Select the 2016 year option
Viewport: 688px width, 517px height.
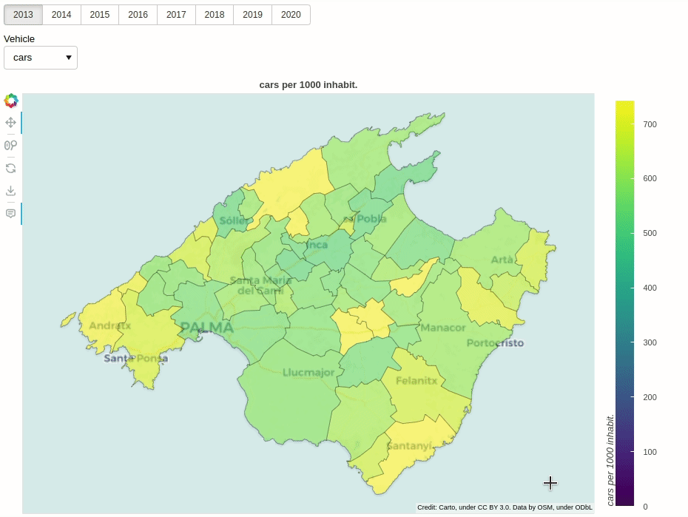pyautogui.click(x=138, y=14)
